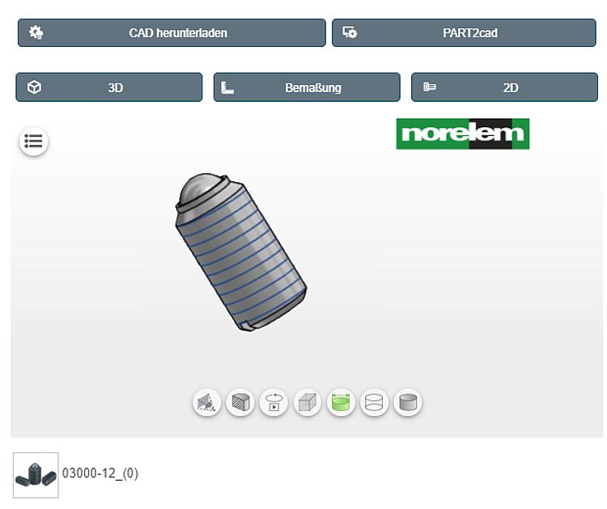Image resolution: width=607 pixels, height=509 pixels.
Task: Switch to shaded solid rendering mode
Action: click(408, 402)
